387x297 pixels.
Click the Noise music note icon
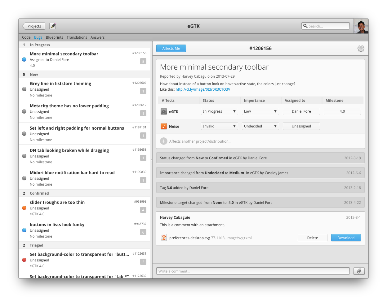point(164,126)
